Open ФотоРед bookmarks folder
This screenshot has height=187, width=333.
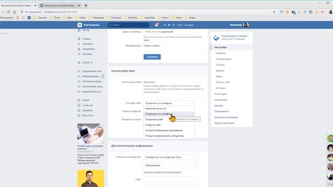click(x=131, y=18)
